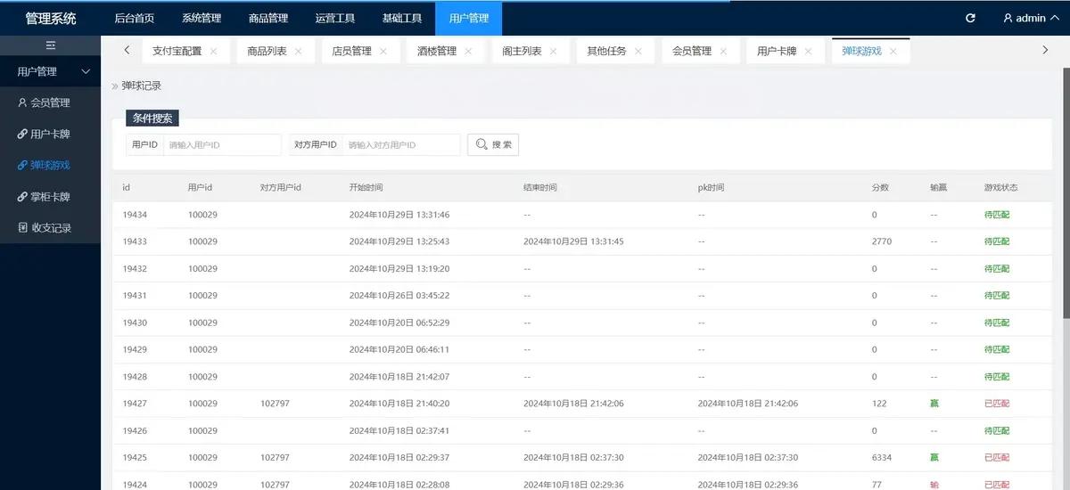Open 运营工具 in top navigation
1070x490 pixels.
[x=335, y=18]
